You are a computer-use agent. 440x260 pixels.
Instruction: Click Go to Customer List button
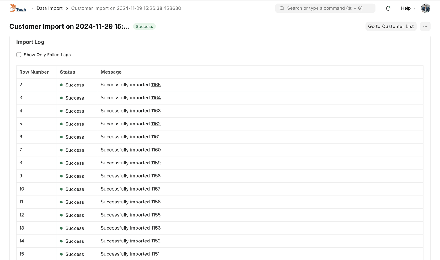click(x=391, y=26)
